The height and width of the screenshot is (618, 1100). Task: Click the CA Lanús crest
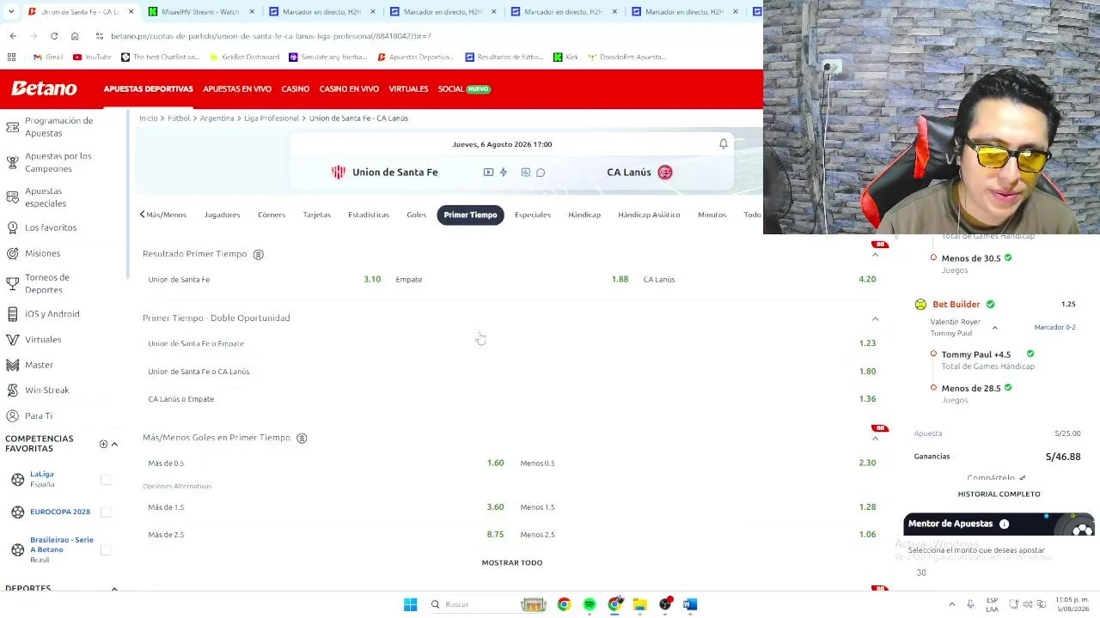tap(665, 173)
